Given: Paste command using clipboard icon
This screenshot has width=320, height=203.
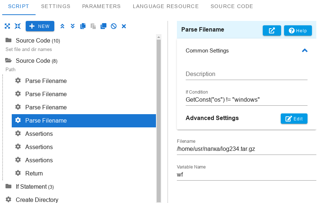Looking at the screenshot, I should 93,26.
